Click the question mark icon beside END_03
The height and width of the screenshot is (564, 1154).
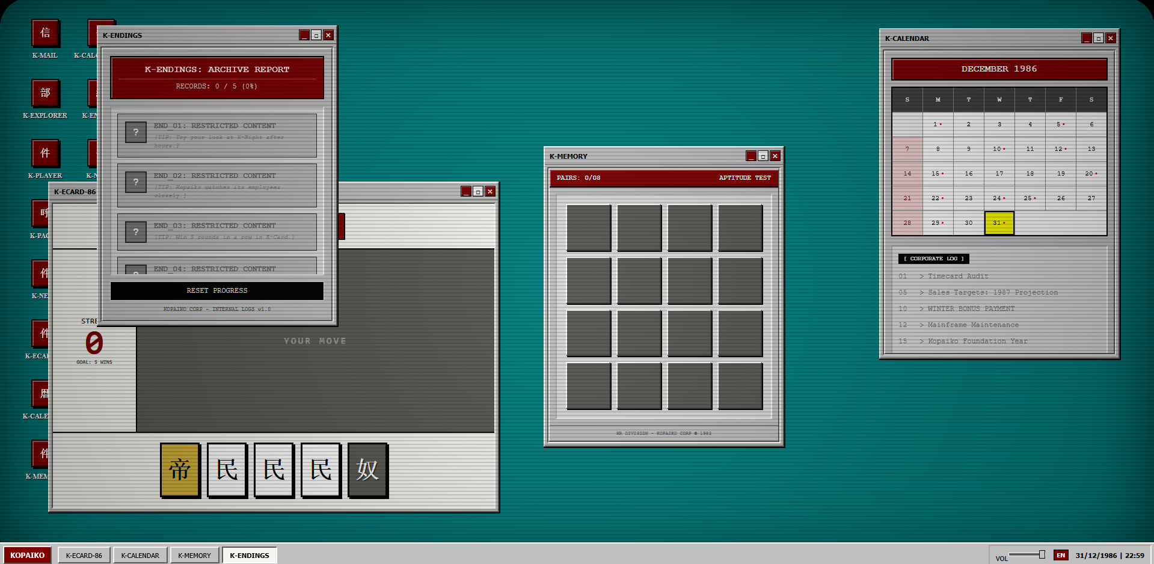click(x=136, y=232)
